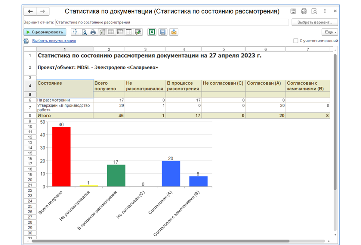Viewport: 361px width, 245px height.
Task: Click the Вариант отчета input field
Action: [x=172, y=22]
